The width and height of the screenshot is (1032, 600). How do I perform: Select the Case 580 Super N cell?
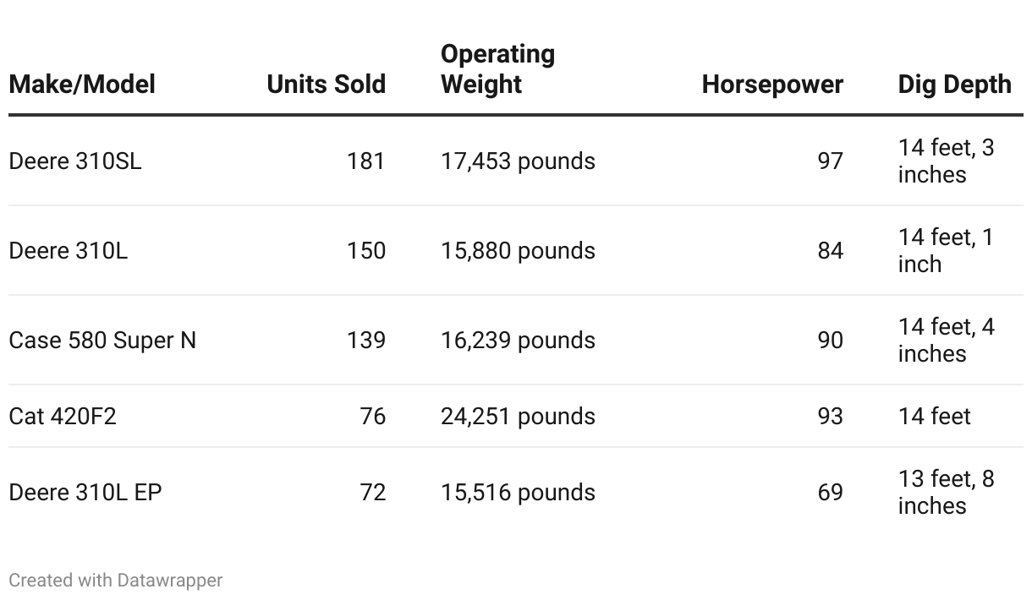coord(102,340)
